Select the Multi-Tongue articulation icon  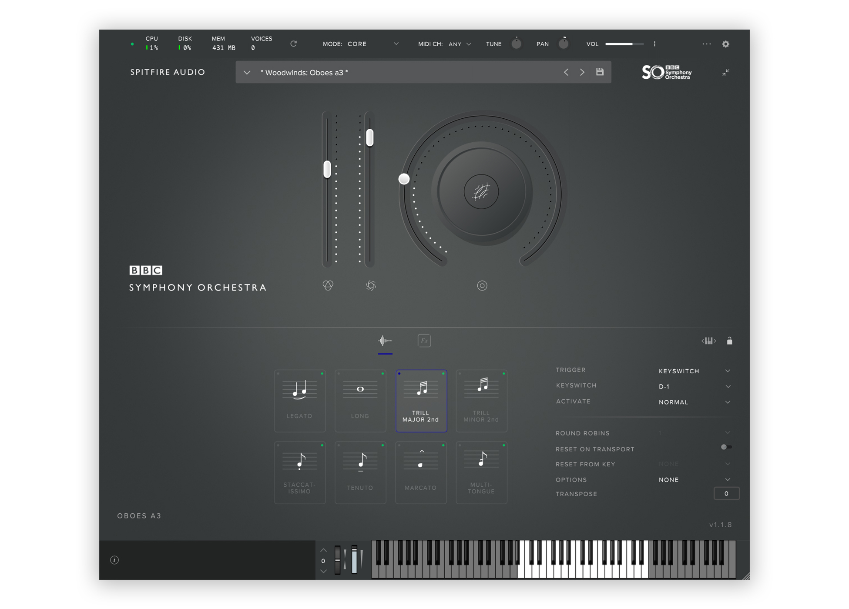pyautogui.click(x=481, y=472)
